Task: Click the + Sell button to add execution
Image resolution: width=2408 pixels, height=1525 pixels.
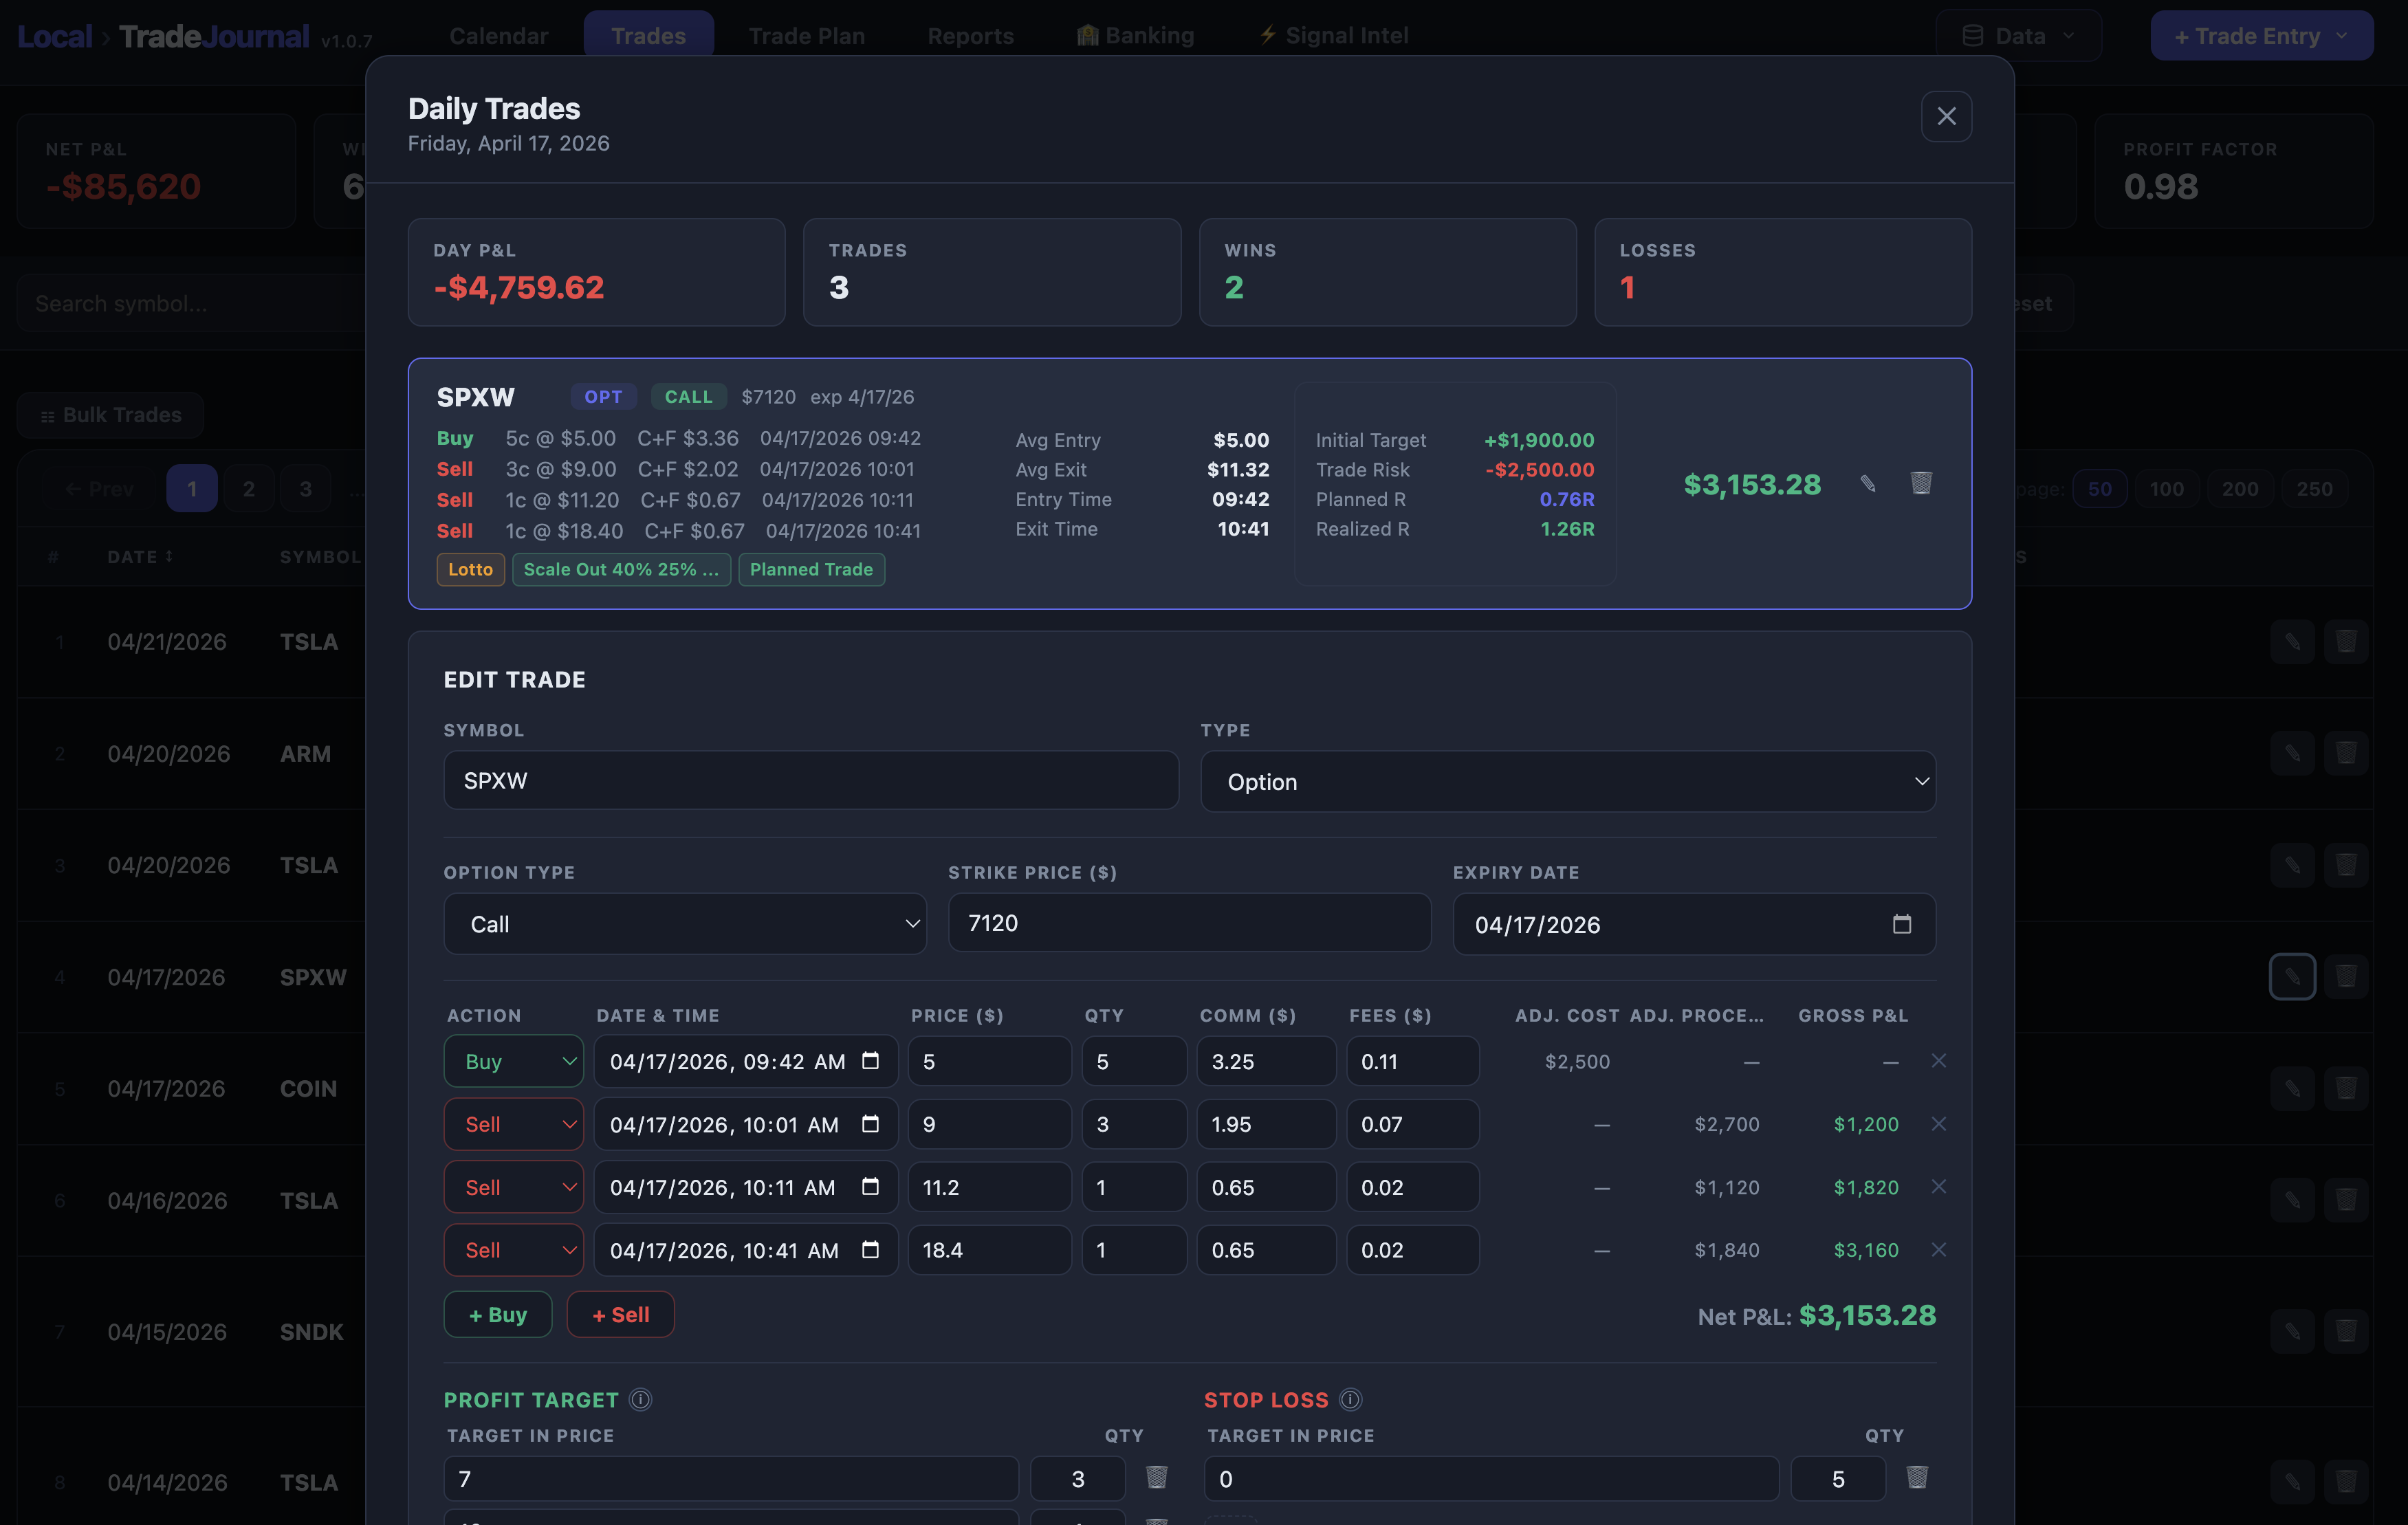Action: click(x=620, y=1314)
